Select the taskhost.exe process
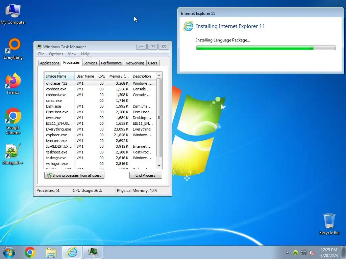346x259 pixels. coord(100,152)
